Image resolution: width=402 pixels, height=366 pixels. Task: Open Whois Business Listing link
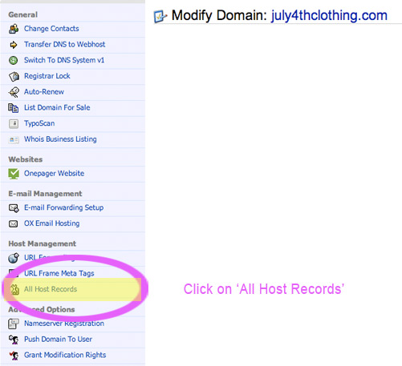click(x=60, y=139)
